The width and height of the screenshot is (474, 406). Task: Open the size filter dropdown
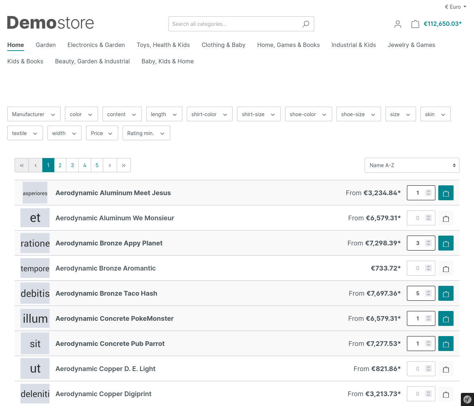click(401, 114)
